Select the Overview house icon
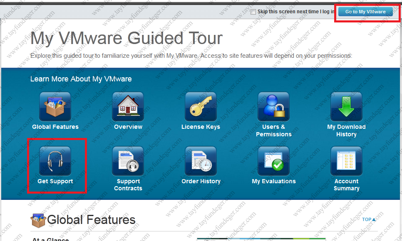Viewport: 402px width, 241px height. [128, 106]
